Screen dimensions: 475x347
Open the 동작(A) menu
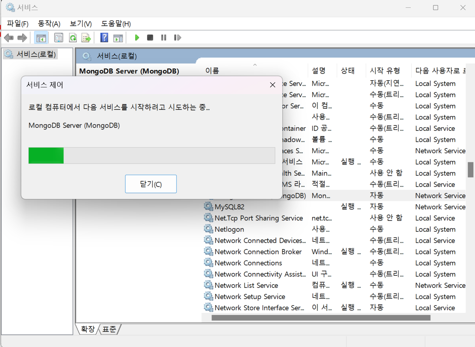coord(49,24)
